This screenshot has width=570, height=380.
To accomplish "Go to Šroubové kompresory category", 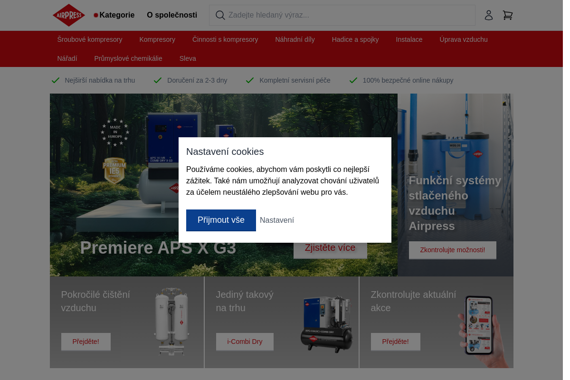I will pyautogui.click(x=90, y=39).
